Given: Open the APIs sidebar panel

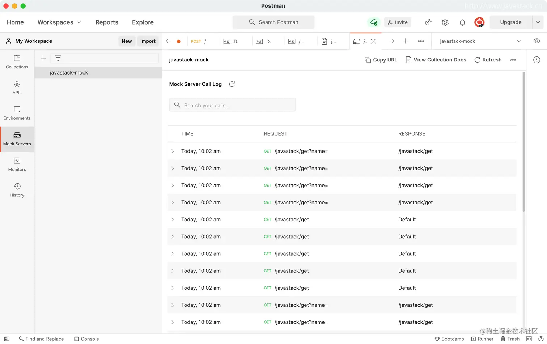Looking at the screenshot, I should 17,88.
